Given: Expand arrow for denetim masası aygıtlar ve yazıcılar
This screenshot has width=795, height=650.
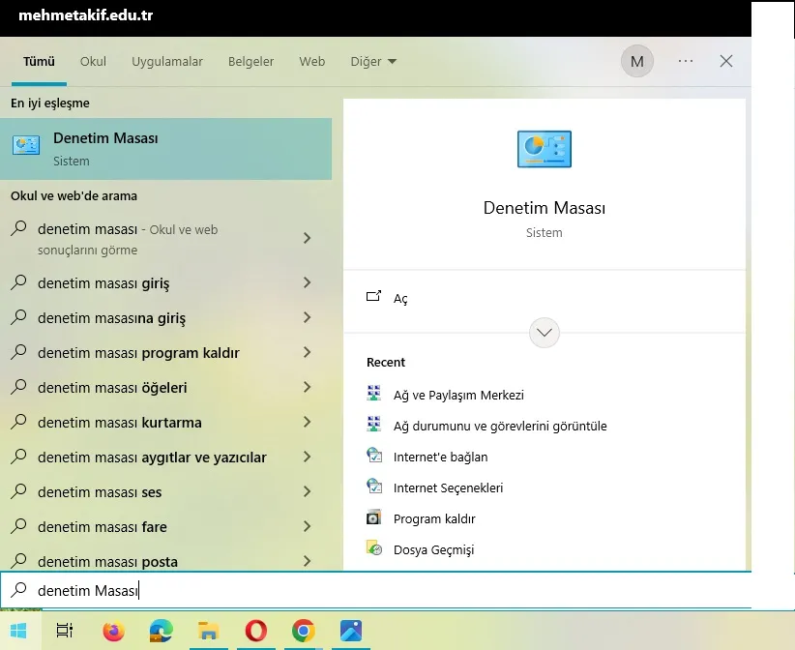Looking at the screenshot, I should tap(307, 457).
